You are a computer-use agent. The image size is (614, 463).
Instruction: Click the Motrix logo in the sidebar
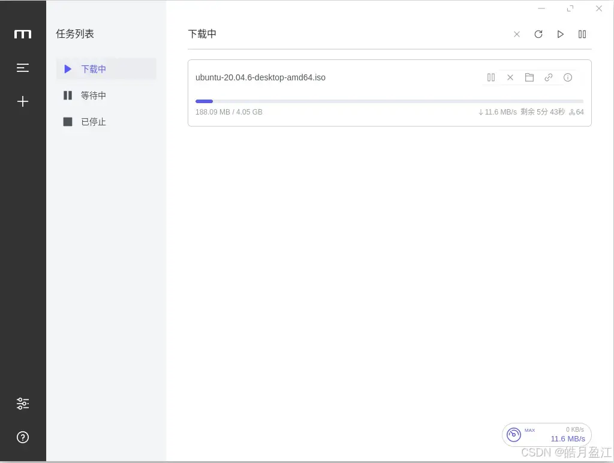tap(23, 34)
